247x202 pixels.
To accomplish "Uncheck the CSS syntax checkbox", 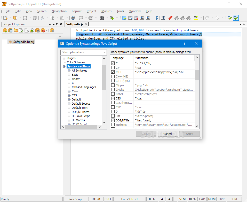I will (x=113, y=98).
